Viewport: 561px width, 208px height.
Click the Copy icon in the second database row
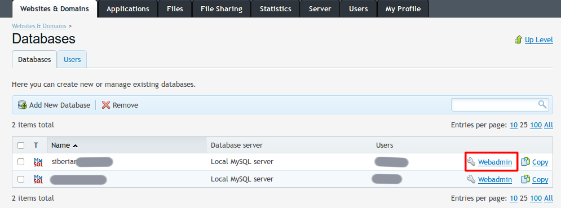click(525, 179)
